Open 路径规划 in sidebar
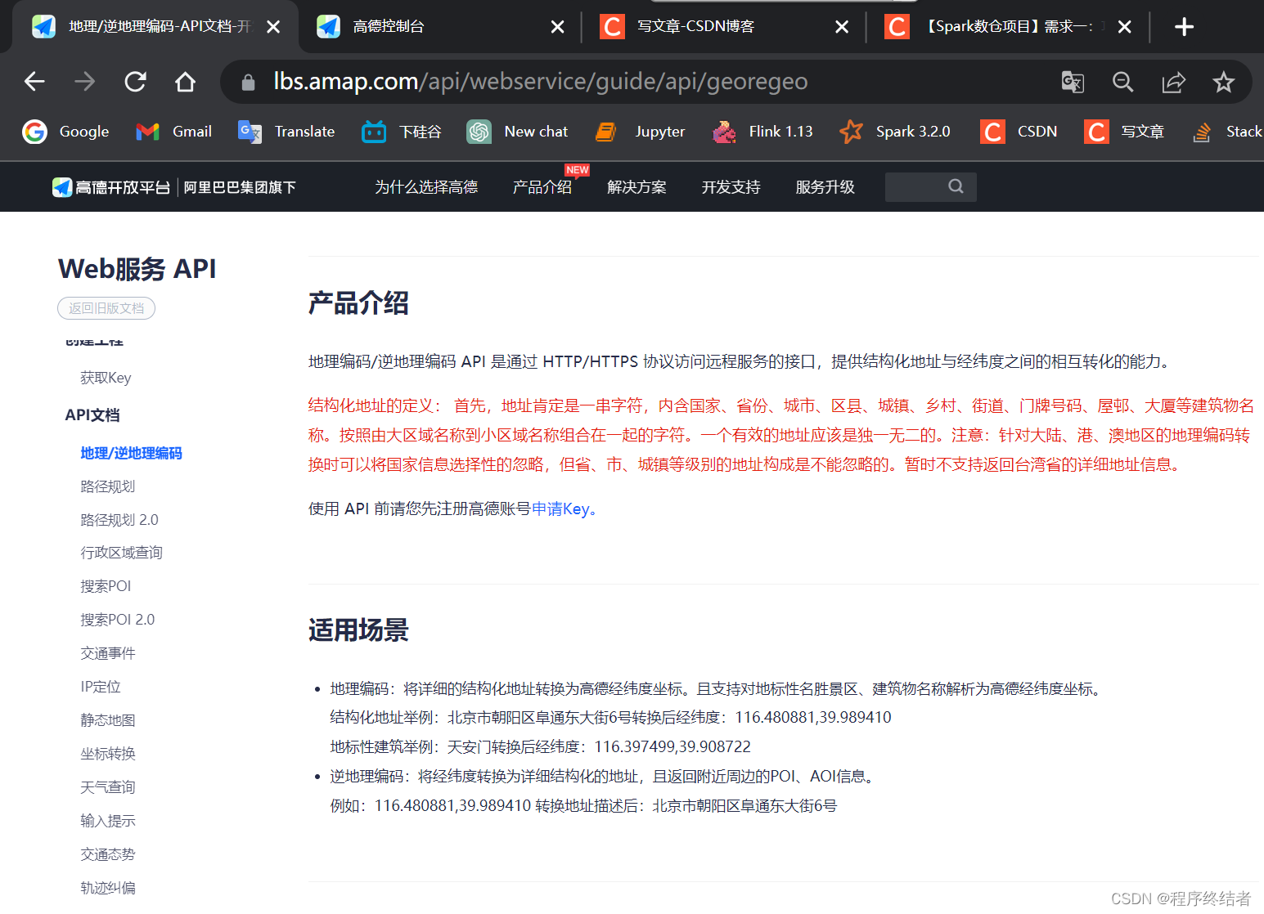This screenshot has width=1264, height=914. point(107,486)
